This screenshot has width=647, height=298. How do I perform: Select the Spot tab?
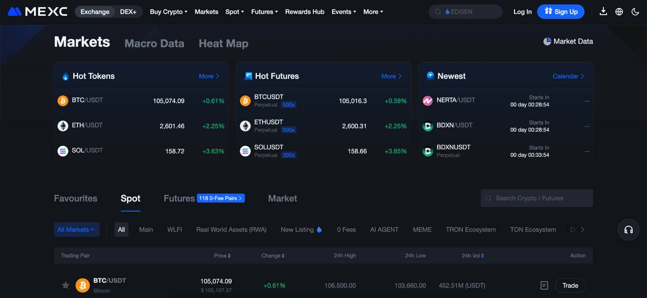pos(131,198)
